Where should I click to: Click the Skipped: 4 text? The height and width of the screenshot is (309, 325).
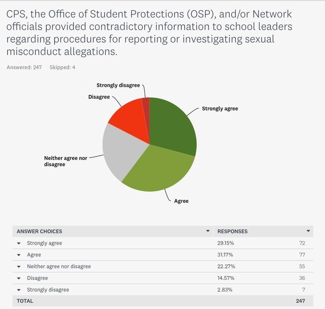pos(62,67)
